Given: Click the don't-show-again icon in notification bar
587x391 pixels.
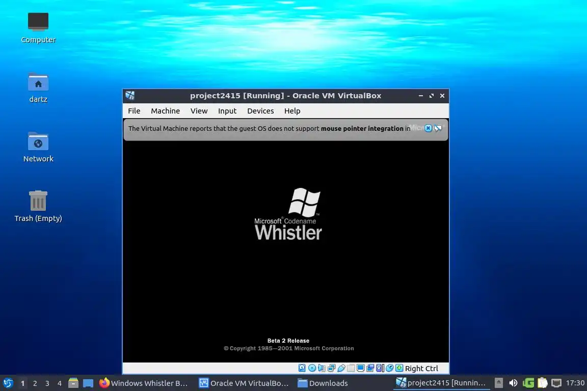Looking at the screenshot, I should pos(438,128).
